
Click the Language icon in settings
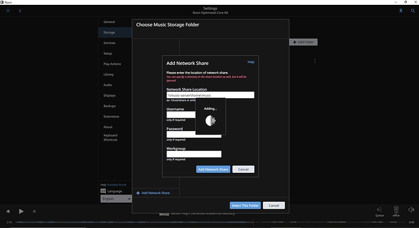[103, 191]
